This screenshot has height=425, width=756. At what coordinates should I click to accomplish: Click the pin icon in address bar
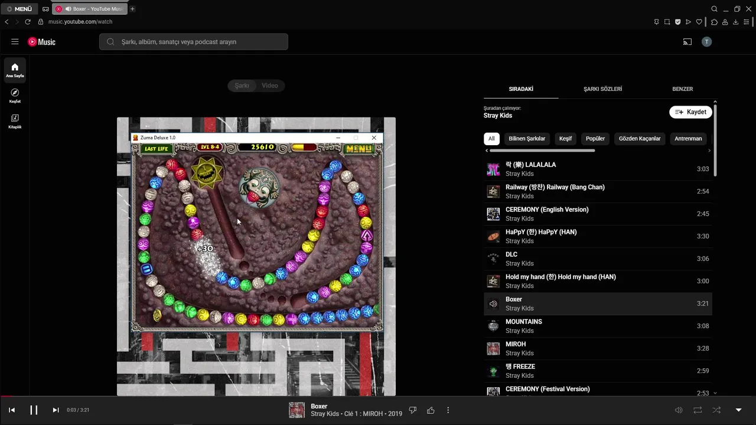[x=656, y=22]
